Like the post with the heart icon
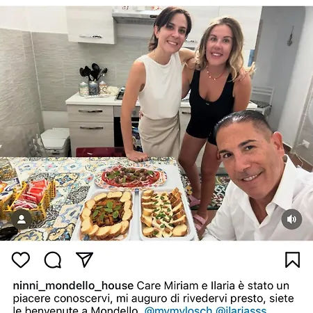Image resolution: width=313 pixels, height=313 pixels. tap(21, 259)
